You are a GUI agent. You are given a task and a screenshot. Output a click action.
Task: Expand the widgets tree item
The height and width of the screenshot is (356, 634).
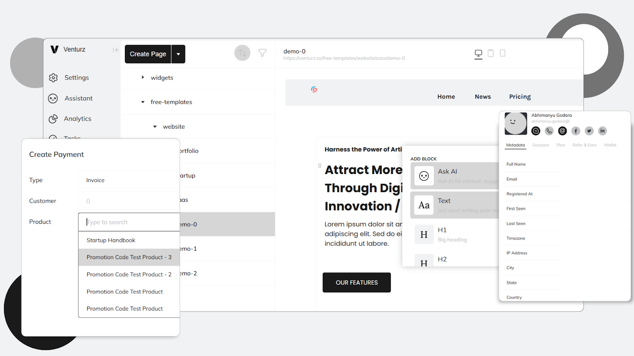(143, 78)
